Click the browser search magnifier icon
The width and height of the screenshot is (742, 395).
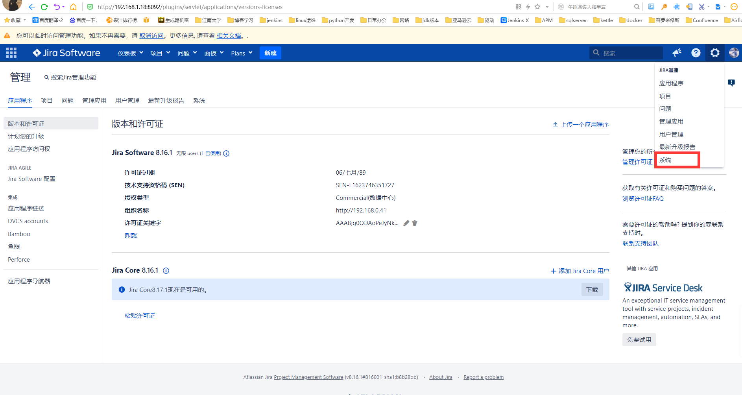point(637,7)
